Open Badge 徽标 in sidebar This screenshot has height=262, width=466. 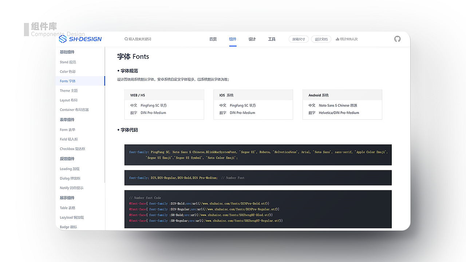68,227
